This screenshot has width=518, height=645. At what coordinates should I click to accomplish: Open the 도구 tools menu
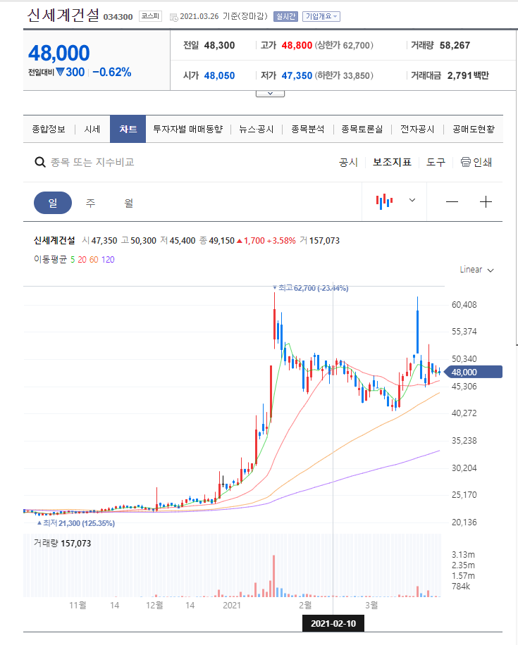coord(436,162)
